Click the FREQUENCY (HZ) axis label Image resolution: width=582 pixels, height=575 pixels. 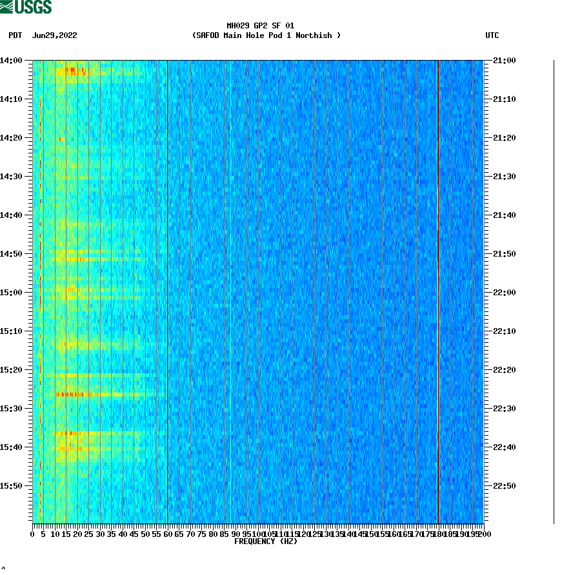(x=266, y=541)
